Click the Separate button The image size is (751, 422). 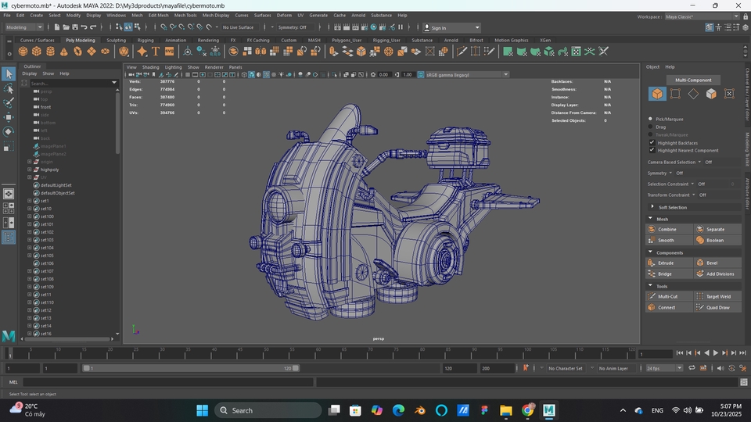(718, 229)
